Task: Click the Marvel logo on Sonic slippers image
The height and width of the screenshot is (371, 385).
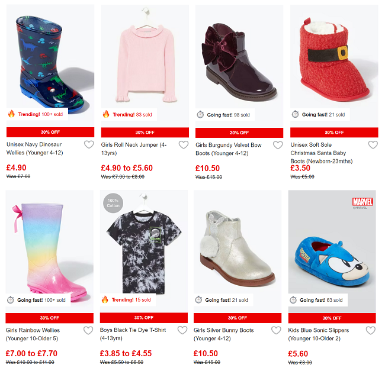Action: pos(362,202)
